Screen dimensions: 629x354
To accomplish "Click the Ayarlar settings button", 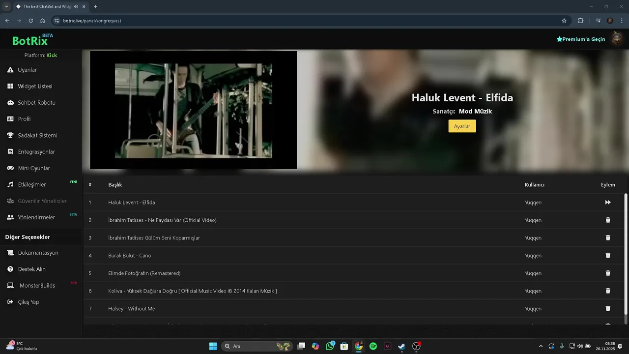I will tap(462, 126).
